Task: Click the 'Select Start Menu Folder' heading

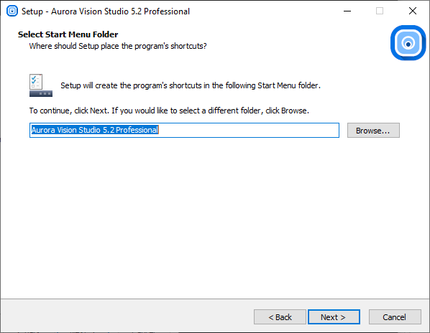Action: [x=68, y=34]
